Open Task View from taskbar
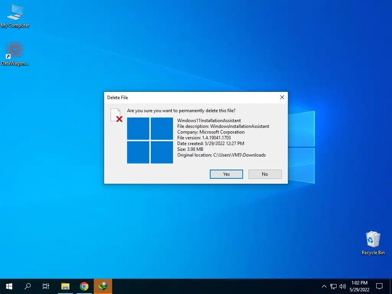 click(x=46, y=286)
